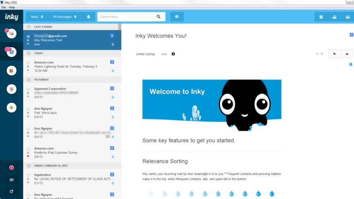Click the message list scrollbar thumb

[119, 27]
